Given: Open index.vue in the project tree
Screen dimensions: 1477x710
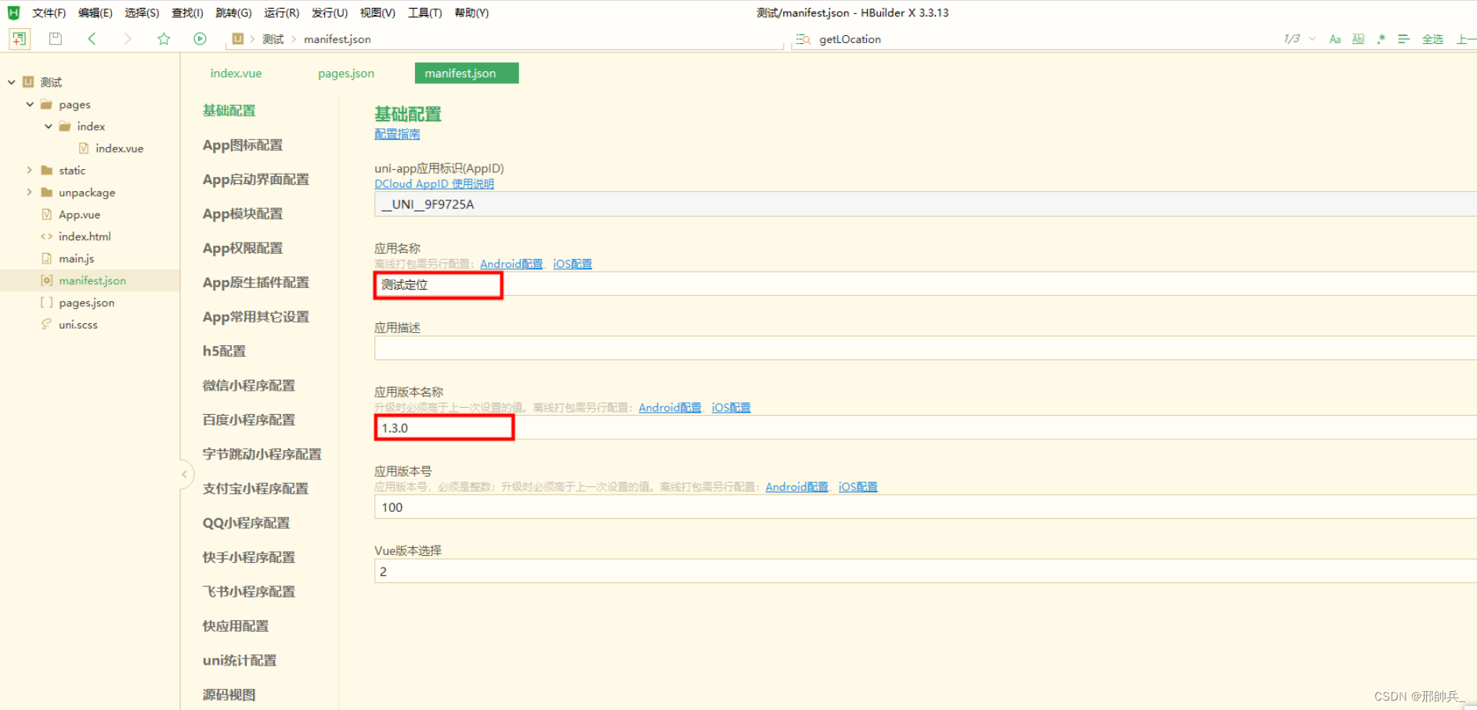Looking at the screenshot, I should pyautogui.click(x=119, y=148).
